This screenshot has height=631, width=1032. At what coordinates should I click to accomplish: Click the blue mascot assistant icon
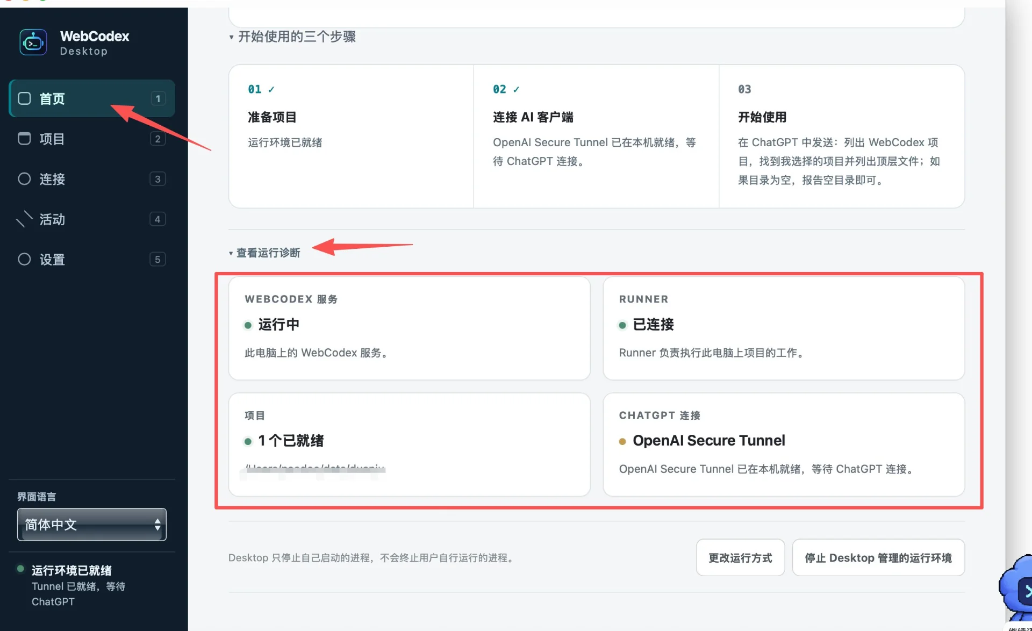click(x=1016, y=589)
